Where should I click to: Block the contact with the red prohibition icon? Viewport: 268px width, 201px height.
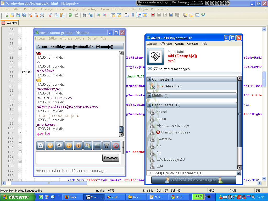[116, 146]
